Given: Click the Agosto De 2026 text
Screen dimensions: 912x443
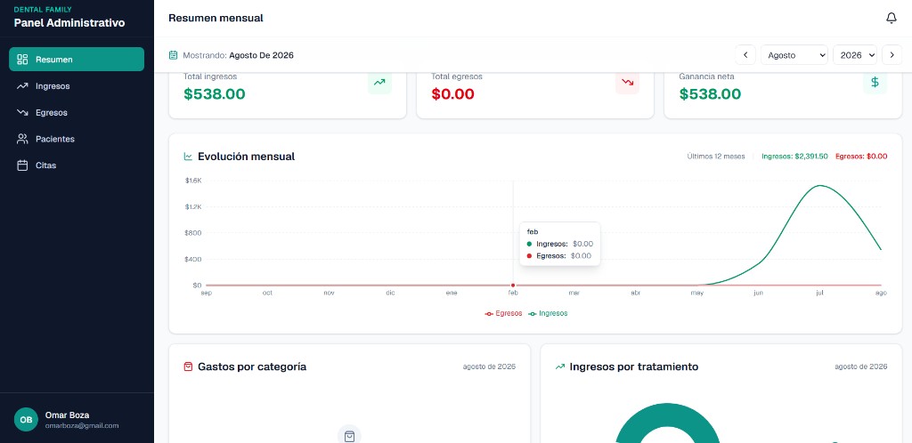Looking at the screenshot, I should [x=261, y=55].
